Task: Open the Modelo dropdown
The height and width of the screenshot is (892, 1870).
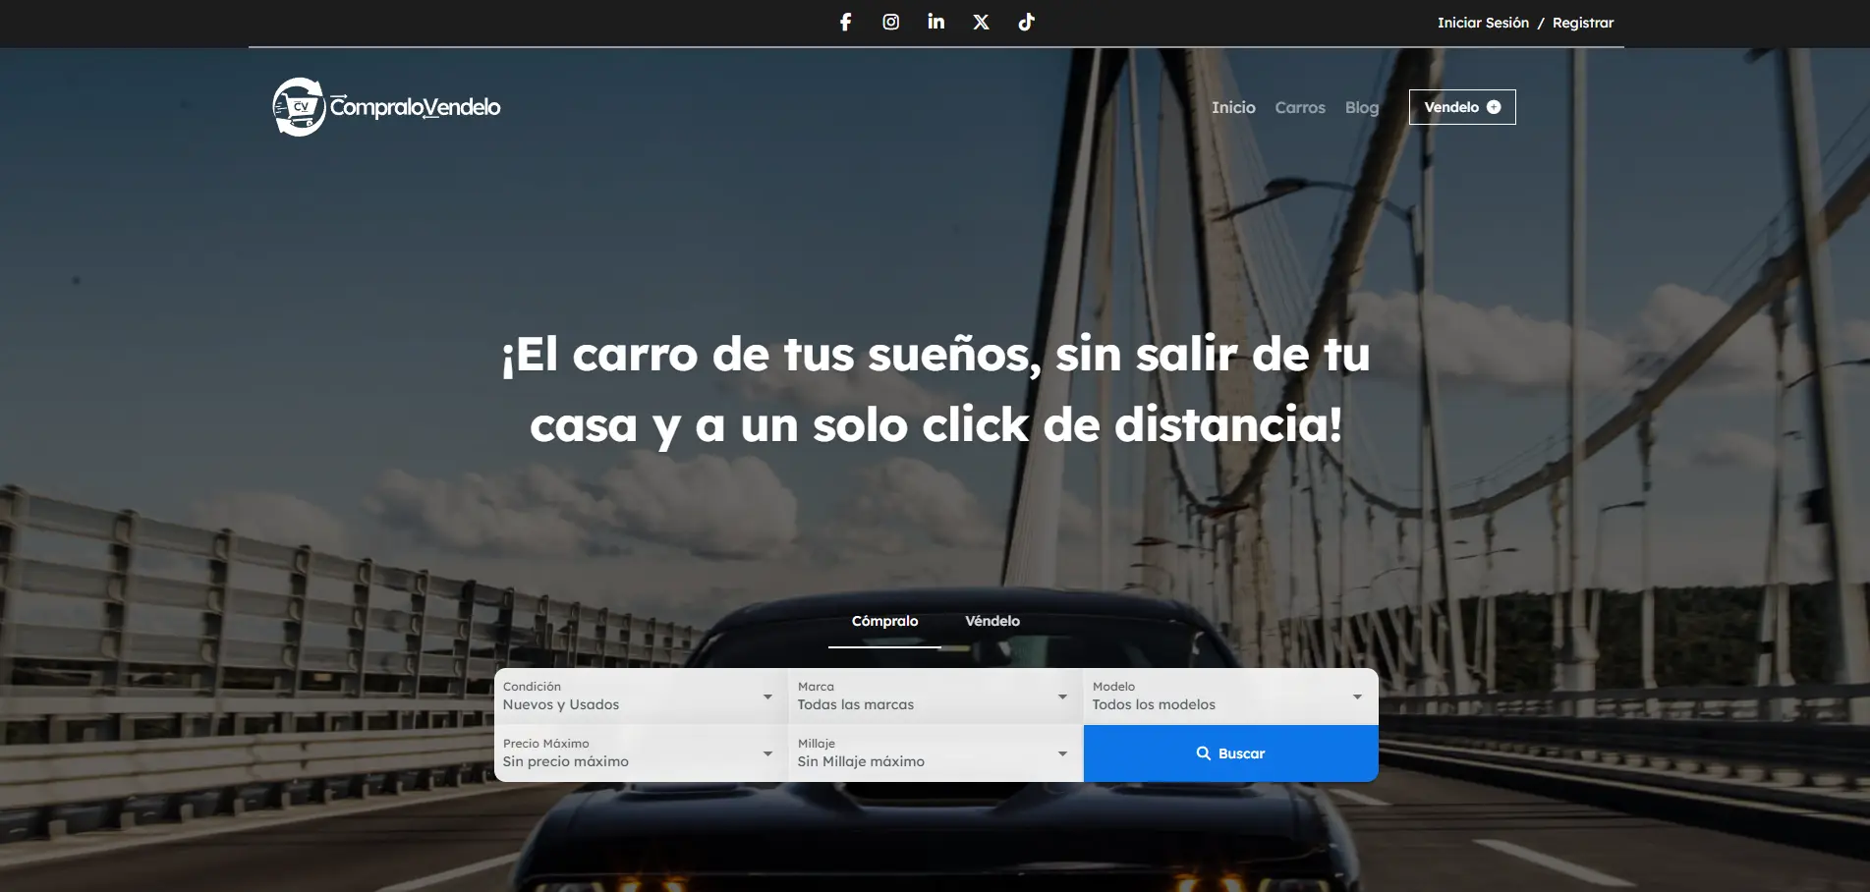Action: (x=1230, y=697)
